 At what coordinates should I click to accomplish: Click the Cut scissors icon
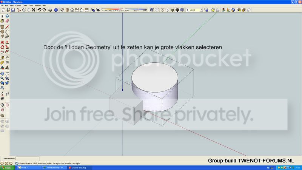pyautogui.click(x=19, y=10)
